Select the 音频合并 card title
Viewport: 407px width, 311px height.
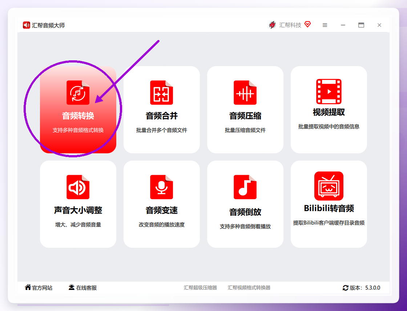point(161,116)
